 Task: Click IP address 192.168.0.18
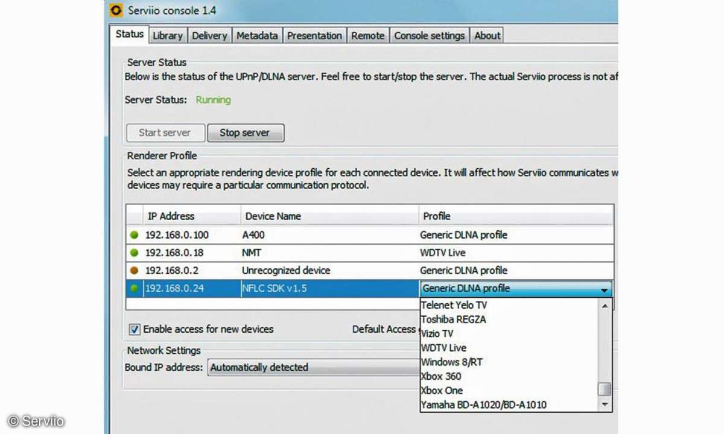pos(174,253)
